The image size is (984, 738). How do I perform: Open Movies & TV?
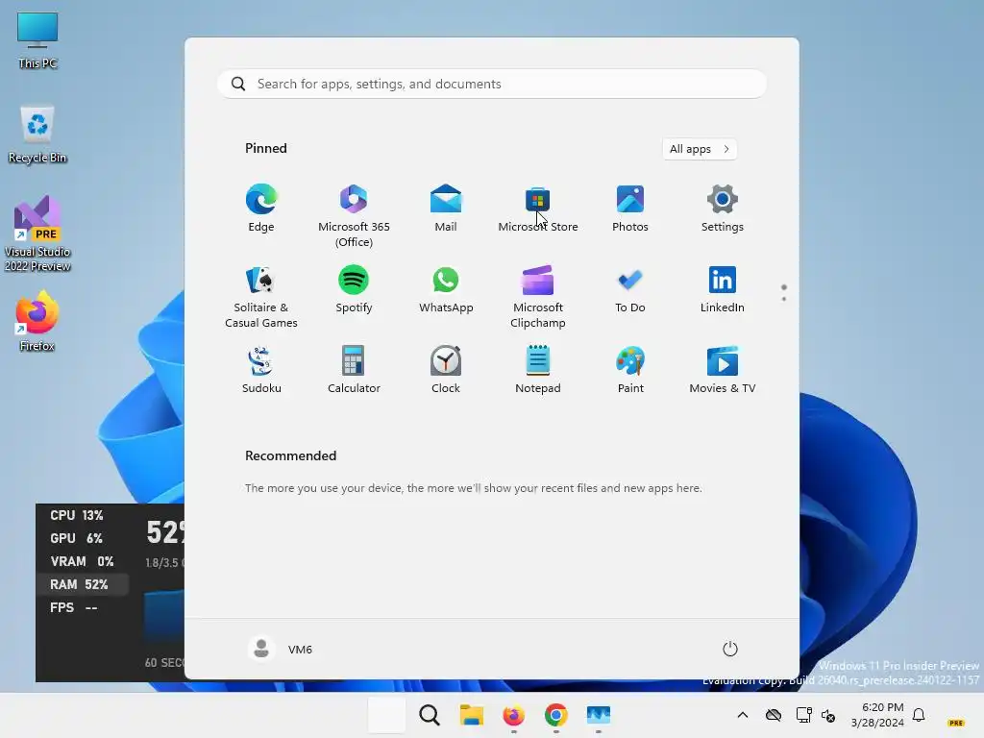click(723, 370)
